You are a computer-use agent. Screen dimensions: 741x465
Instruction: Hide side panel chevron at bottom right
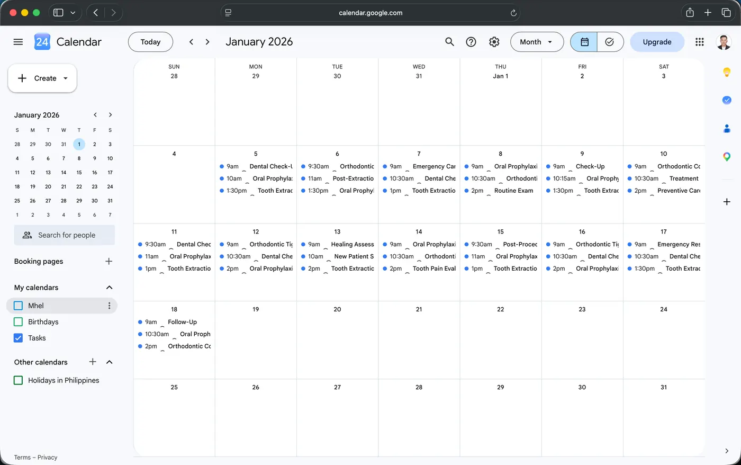coord(727,451)
